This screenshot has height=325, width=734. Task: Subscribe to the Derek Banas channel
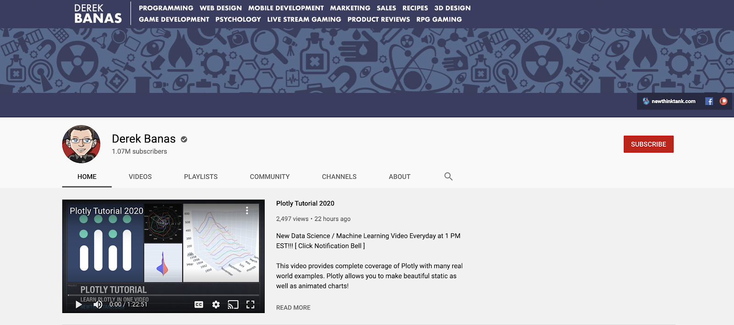tap(648, 144)
